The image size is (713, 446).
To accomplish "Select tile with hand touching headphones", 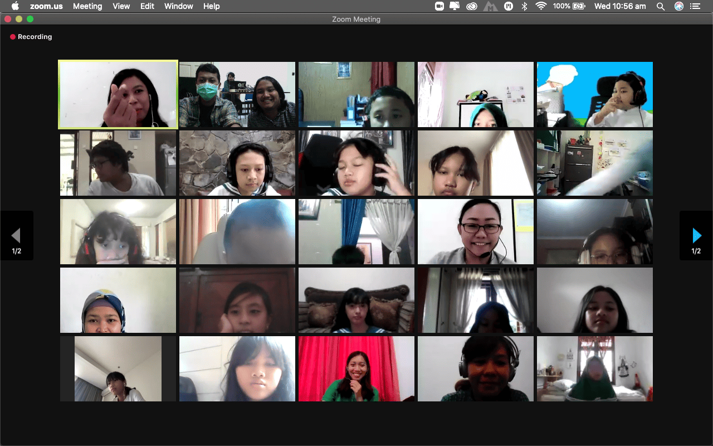I will point(356,163).
